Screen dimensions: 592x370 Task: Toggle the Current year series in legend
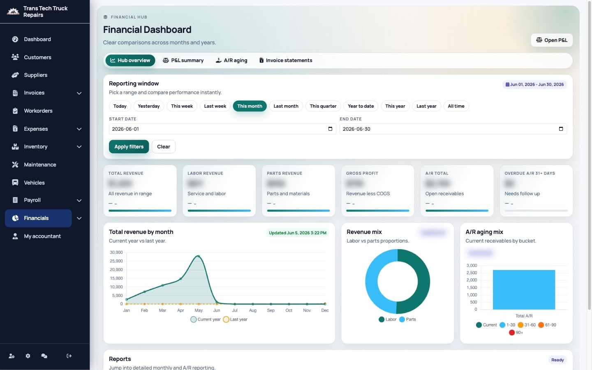click(206, 319)
